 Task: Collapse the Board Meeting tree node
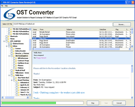click(x=12, y=80)
